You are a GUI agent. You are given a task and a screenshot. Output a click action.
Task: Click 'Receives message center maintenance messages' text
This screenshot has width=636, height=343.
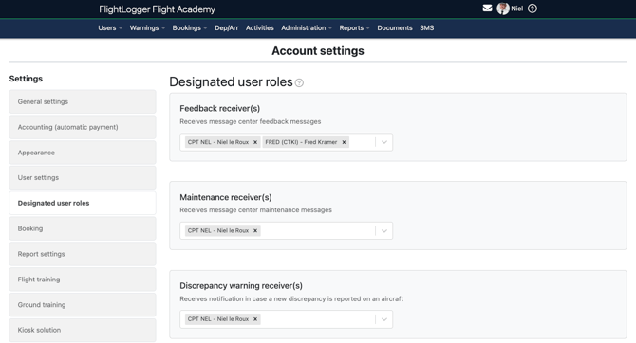point(255,210)
